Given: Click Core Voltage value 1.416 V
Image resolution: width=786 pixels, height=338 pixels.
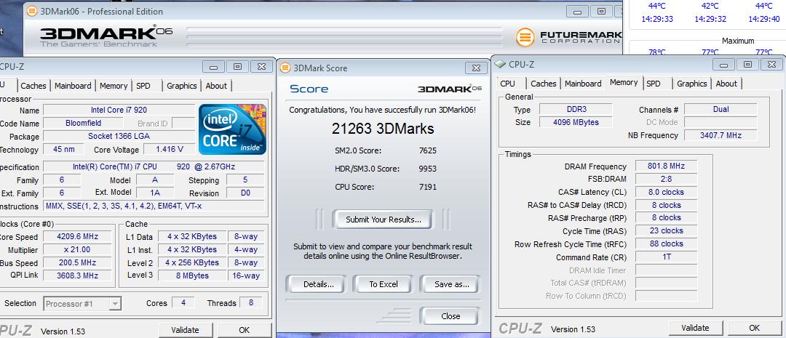Looking at the screenshot, I should click(169, 149).
